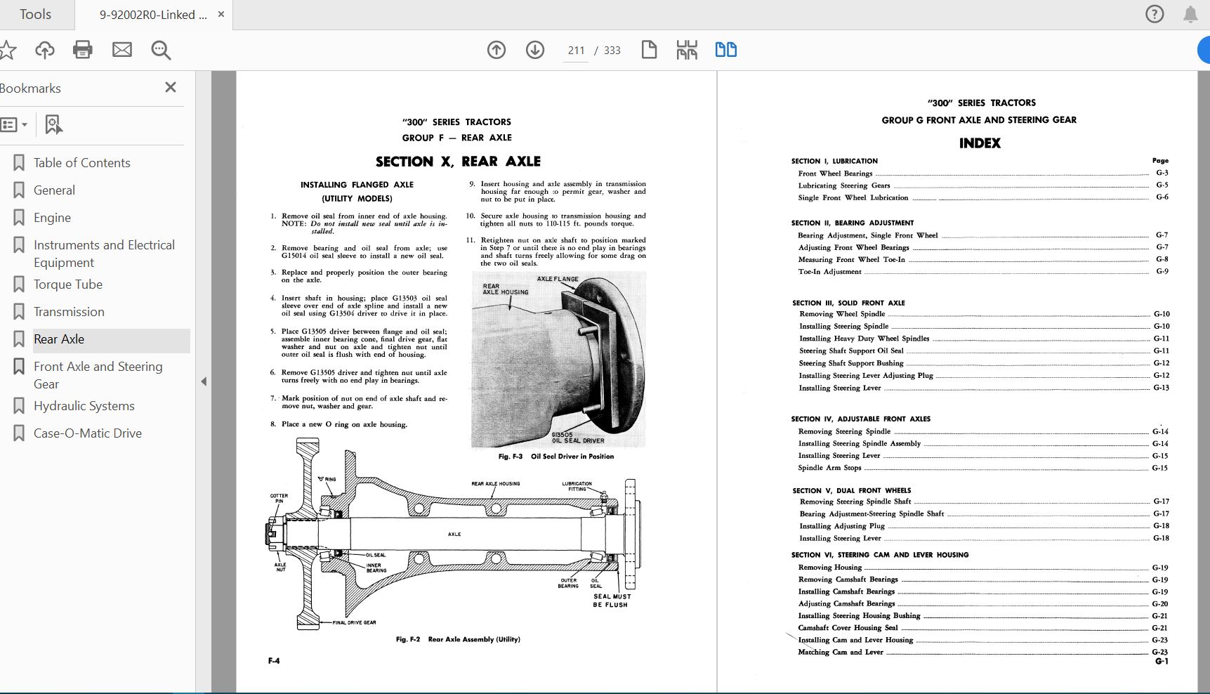Screen dimensions: 1210x694
Task: Switch to single page view mode
Action: pos(649,50)
